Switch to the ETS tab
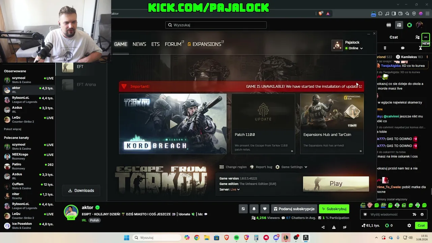The height and width of the screenshot is (243, 432). click(x=155, y=44)
